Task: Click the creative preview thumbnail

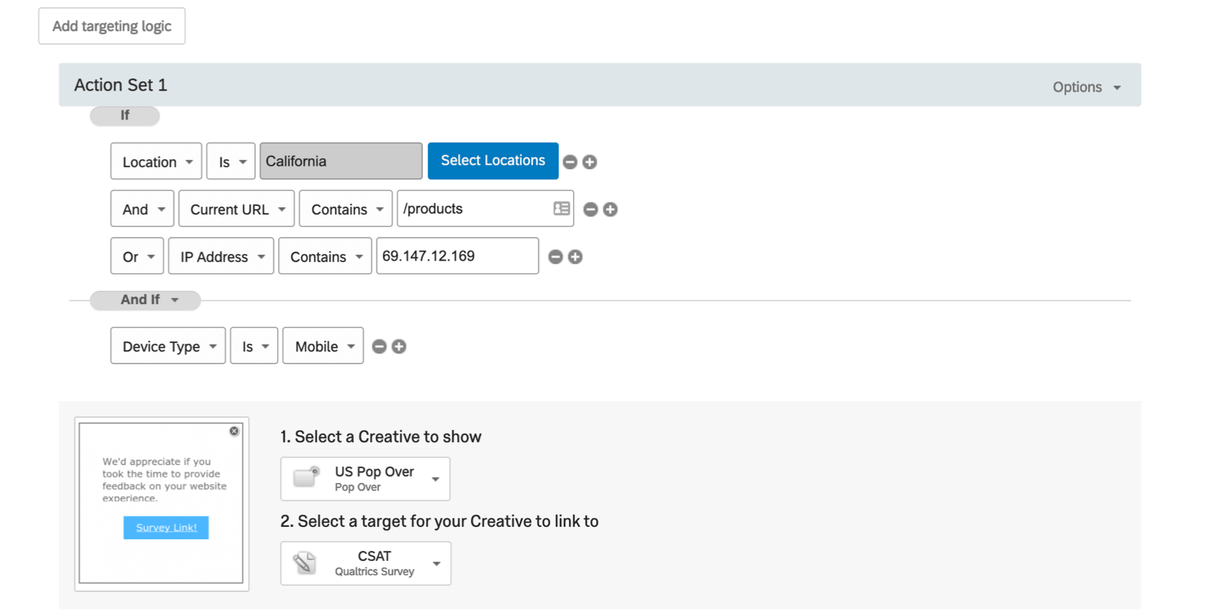Action: (161, 503)
